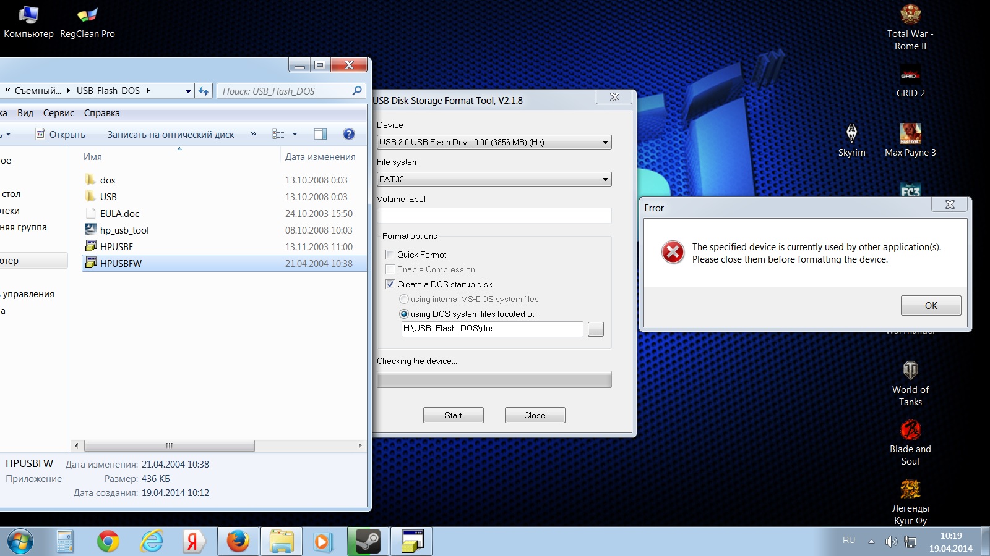The width and height of the screenshot is (990, 556).
Task: Toggle the preview pane icon in Explorer
Action: 320,134
